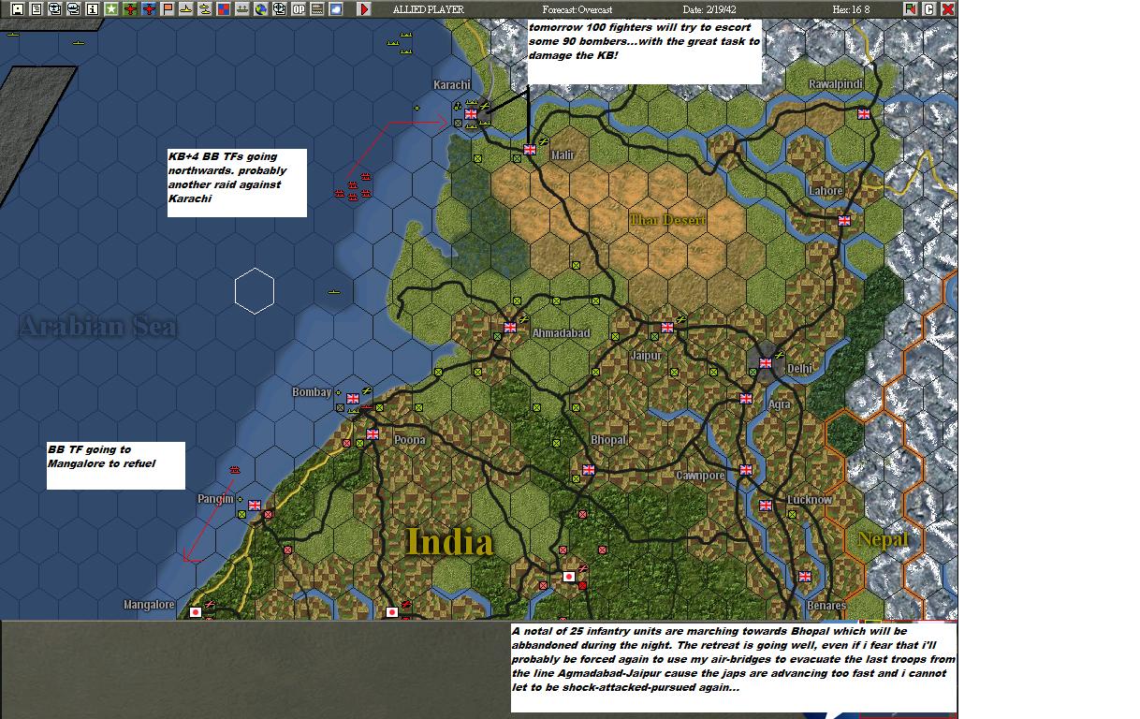This screenshot has width=1140, height=719.
Task: Click the 'Mangalore' city label
Action: point(149,605)
